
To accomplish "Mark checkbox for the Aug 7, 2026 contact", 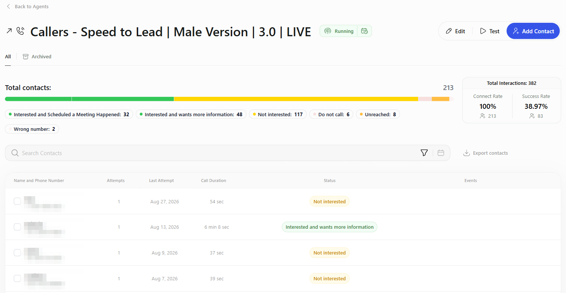I will tap(17, 278).
